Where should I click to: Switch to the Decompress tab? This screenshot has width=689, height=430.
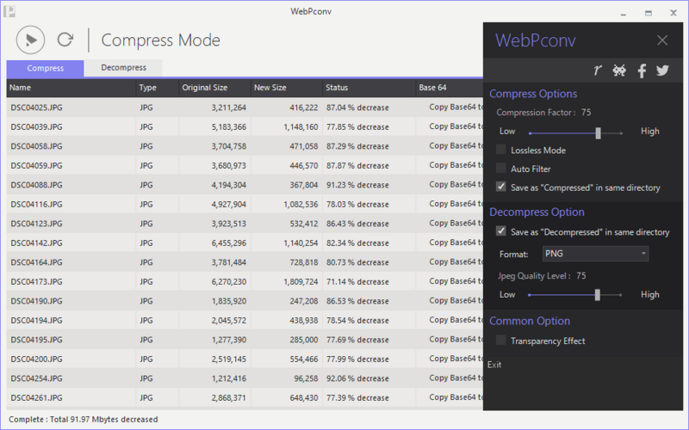(x=123, y=68)
